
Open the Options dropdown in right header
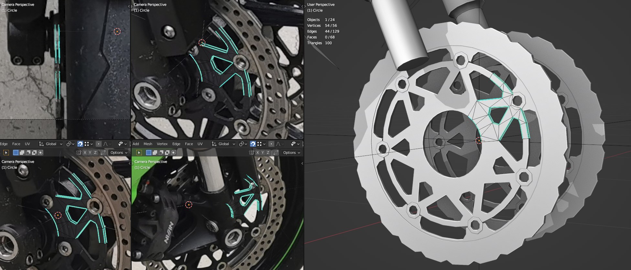coord(291,153)
